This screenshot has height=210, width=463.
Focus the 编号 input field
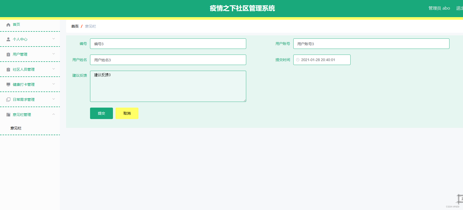(168, 44)
